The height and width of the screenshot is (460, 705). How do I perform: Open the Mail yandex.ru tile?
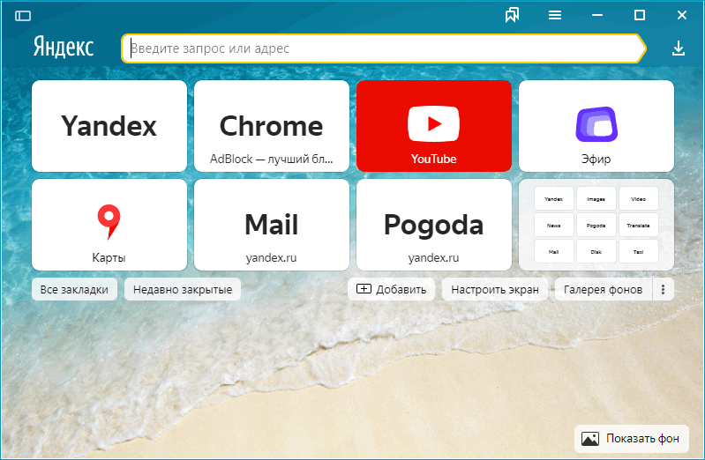click(x=271, y=225)
